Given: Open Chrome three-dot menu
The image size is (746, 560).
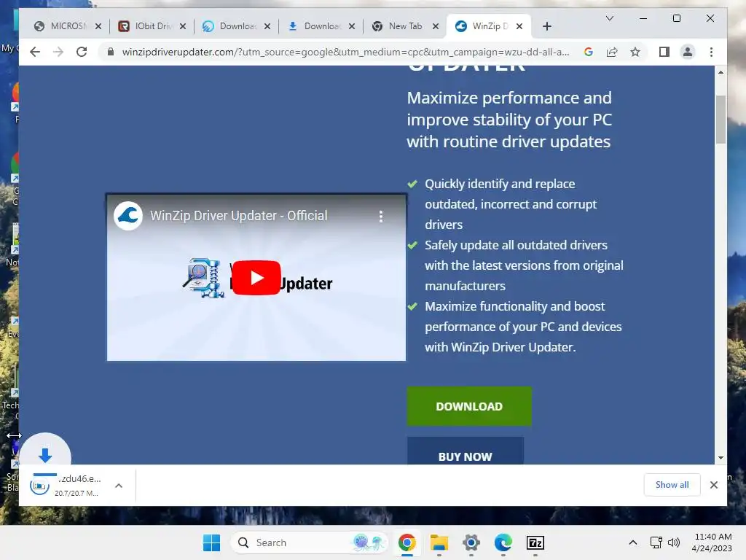Looking at the screenshot, I should tap(711, 52).
